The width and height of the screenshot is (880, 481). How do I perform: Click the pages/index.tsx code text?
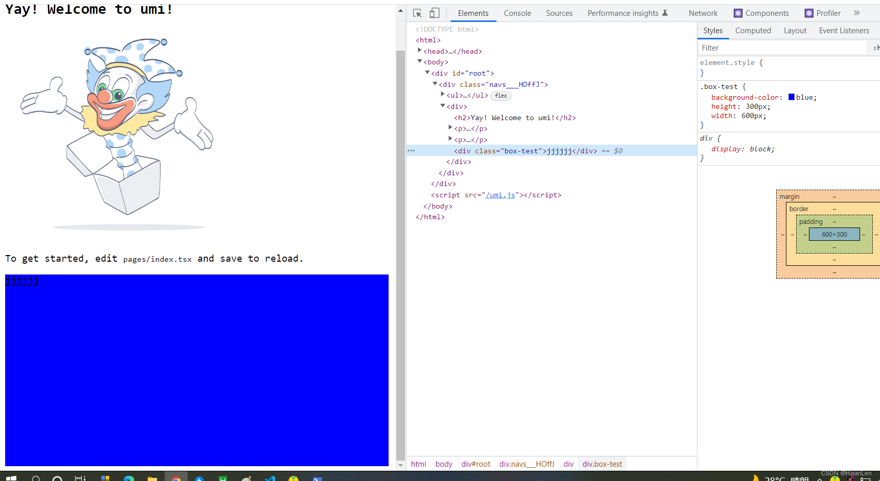(157, 259)
